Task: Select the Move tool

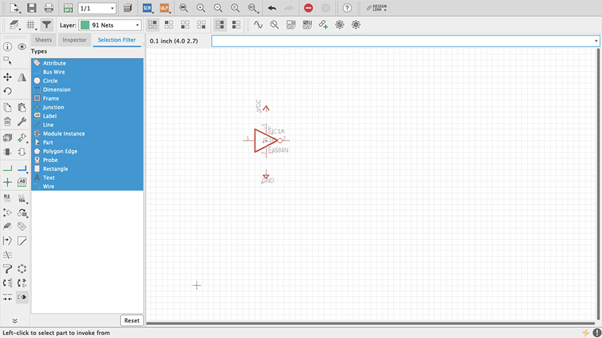Action: 7,77
